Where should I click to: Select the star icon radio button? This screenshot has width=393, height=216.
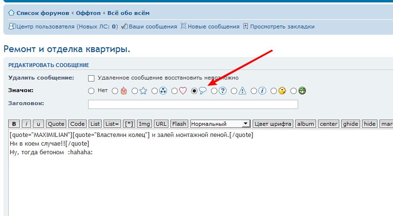[x=135, y=91]
